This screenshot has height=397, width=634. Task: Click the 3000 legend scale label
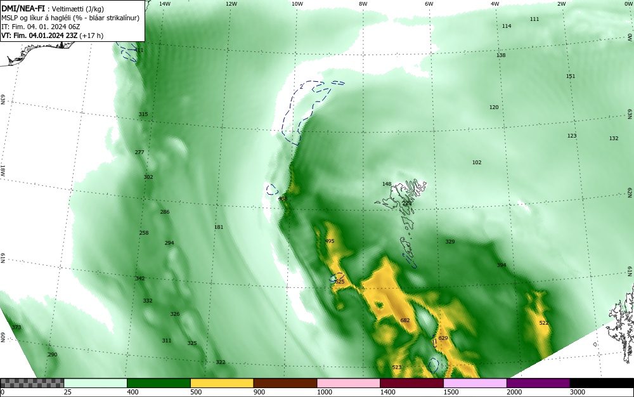pyautogui.click(x=578, y=392)
